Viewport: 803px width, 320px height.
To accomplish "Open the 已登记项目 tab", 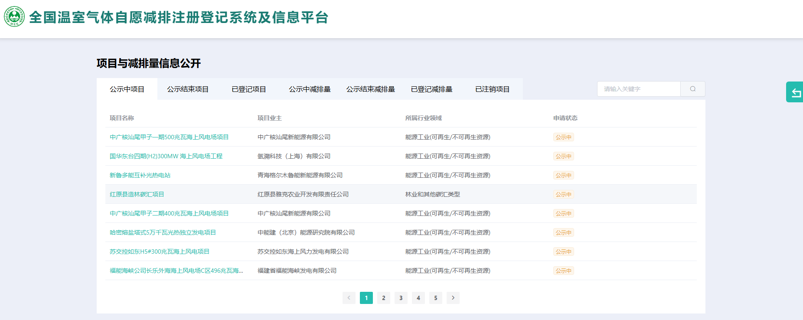I will tap(249, 89).
